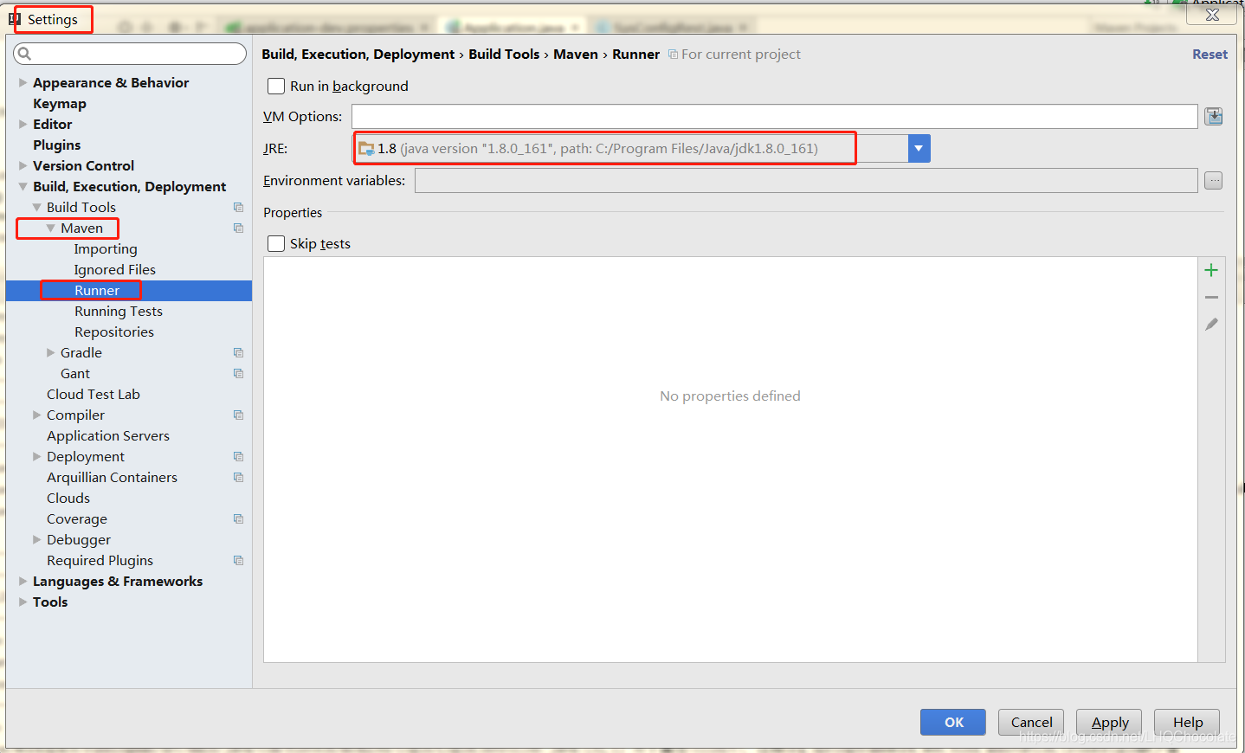
Task: Click project-level icon next to Gradle
Action: [238, 353]
